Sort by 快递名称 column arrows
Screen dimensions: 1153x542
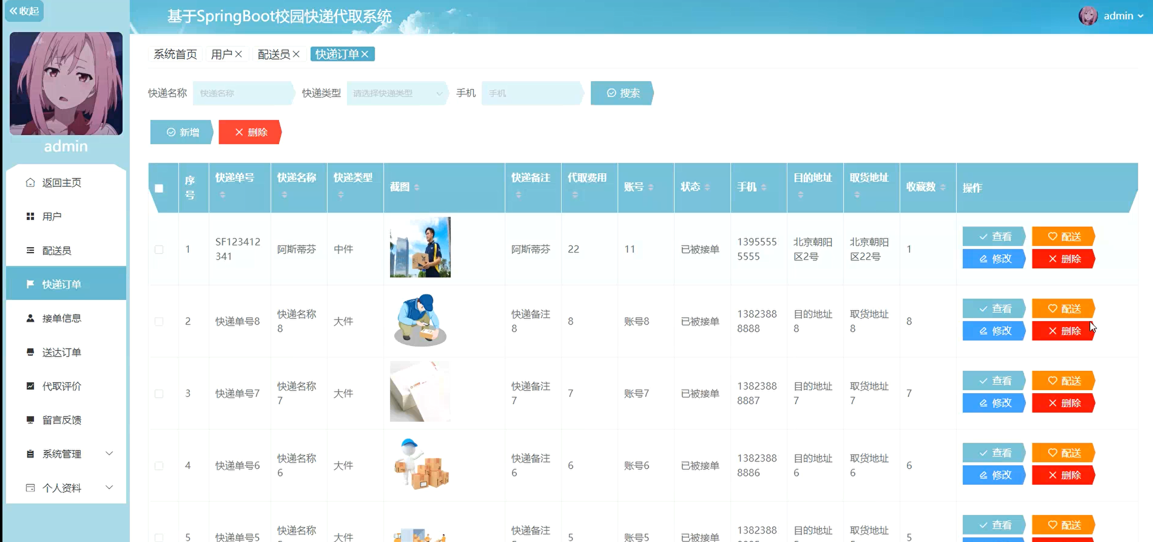point(284,195)
